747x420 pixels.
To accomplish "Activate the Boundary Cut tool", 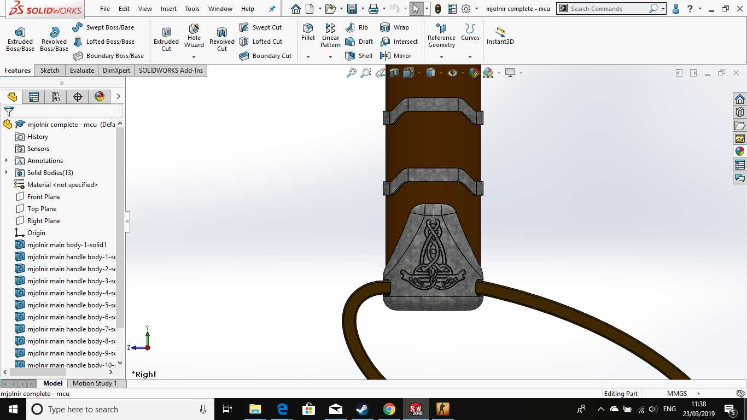I will click(x=265, y=56).
